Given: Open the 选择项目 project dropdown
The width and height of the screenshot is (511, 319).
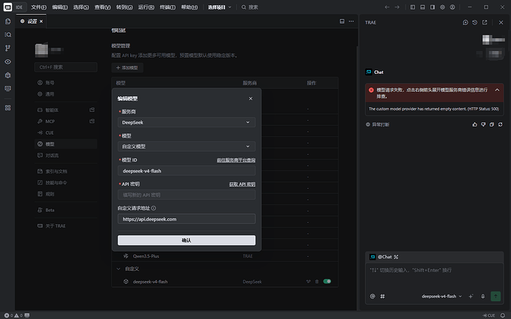Looking at the screenshot, I should pyautogui.click(x=219, y=7).
